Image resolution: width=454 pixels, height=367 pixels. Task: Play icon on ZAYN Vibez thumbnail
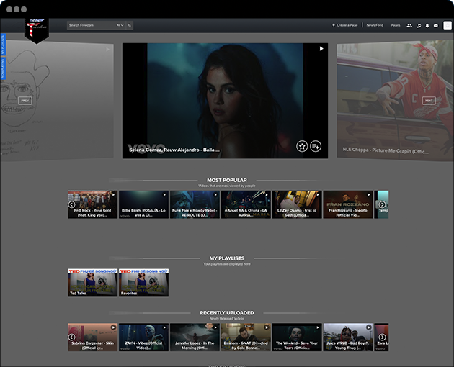click(164, 327)
